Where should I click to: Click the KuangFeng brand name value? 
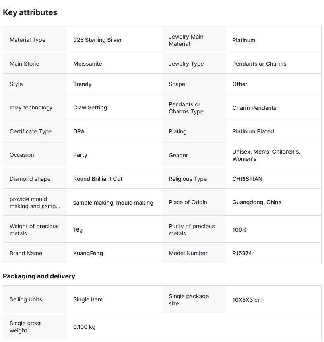(88, 253)
